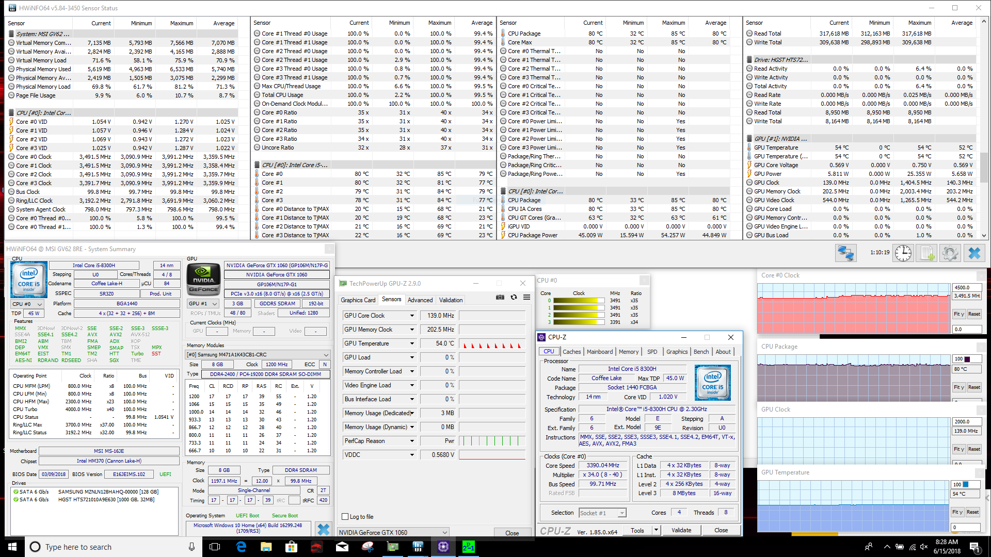The image size is (991, 557).
Task: Open Mail app from taskbar
Action: coord(342,547)
